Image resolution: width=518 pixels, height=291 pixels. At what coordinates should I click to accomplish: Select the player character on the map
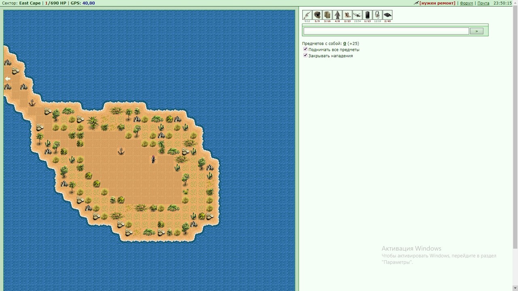coord(153,159)
